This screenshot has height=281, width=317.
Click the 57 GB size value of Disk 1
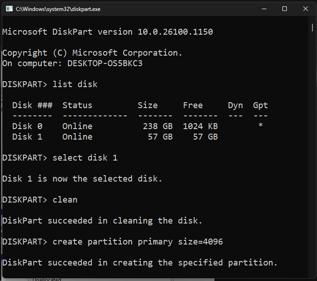160,137
